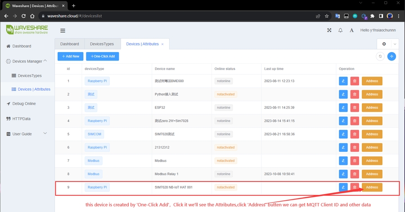This screenshot has width=405, height=212.
Task: Bookmark this page with the star icon
Action: coord(327,16)
